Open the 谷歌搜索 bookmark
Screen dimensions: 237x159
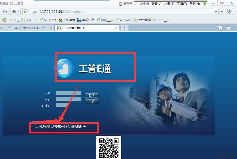click(67, 20)
